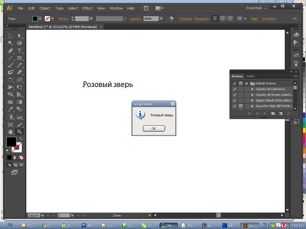Select the Line Segment tool
Viewport: 306px width, 229px height.
click(x=10, y=58)
